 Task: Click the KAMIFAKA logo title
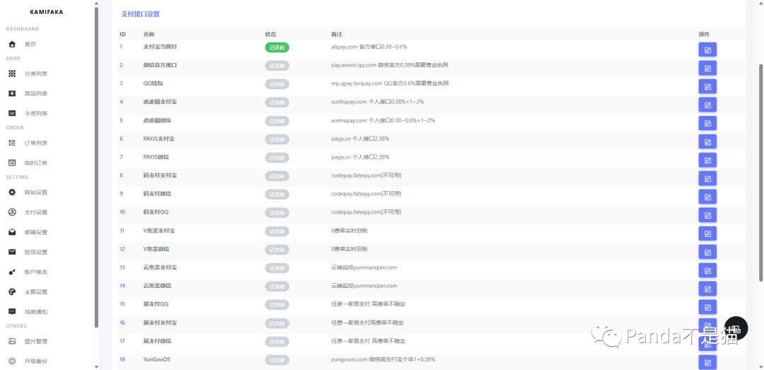point(46,12)
